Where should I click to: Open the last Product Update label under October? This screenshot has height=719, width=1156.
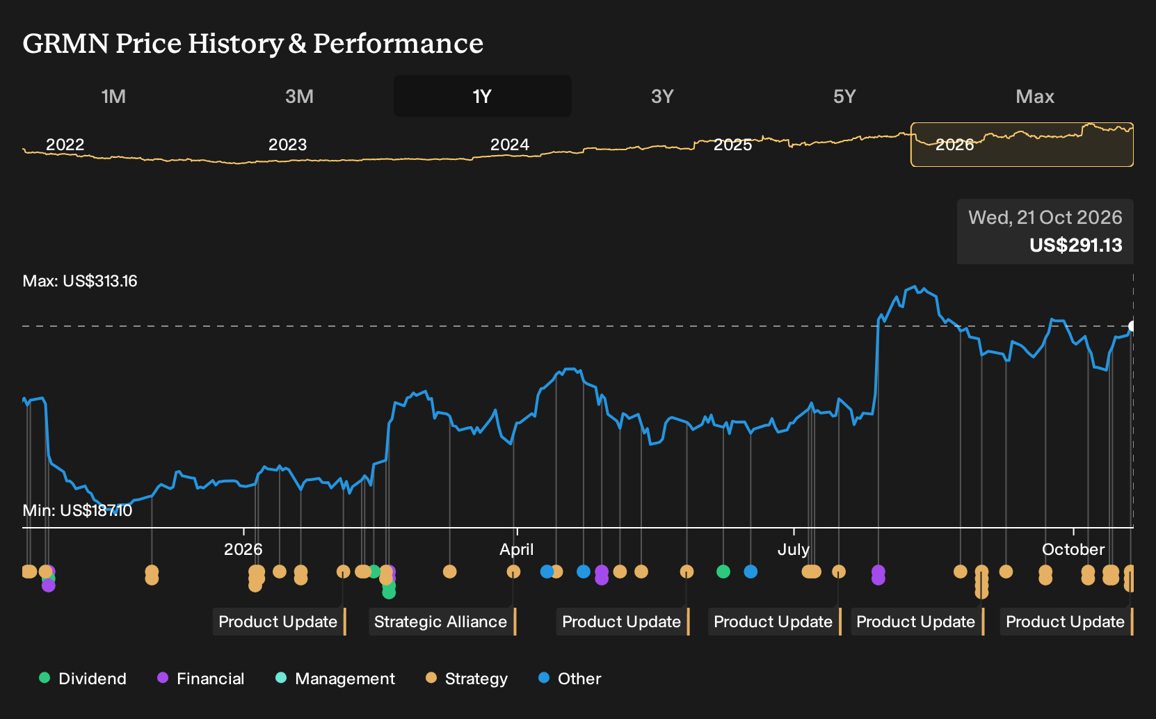point(1067,622)
